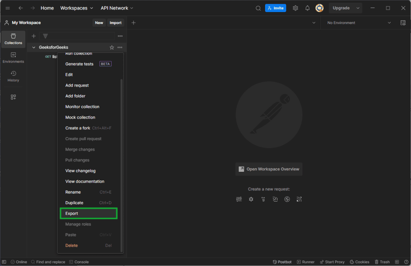Create new WebSocket request icon

click(275, 199)
